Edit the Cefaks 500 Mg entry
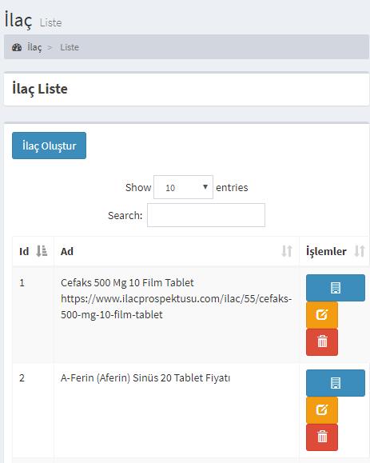This screenshot has width=370, height=463. pos(322,315)
